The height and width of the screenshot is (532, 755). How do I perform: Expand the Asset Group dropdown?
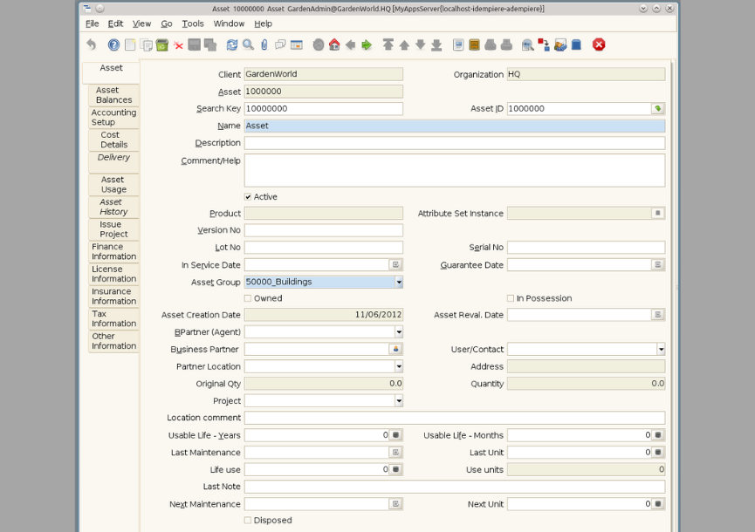point(399,282)
